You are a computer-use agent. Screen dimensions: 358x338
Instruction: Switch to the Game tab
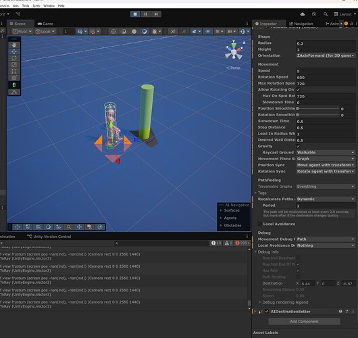[45, 24]
